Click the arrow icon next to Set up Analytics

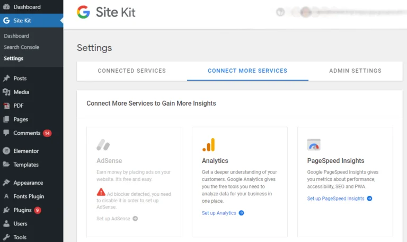(242, 213)
